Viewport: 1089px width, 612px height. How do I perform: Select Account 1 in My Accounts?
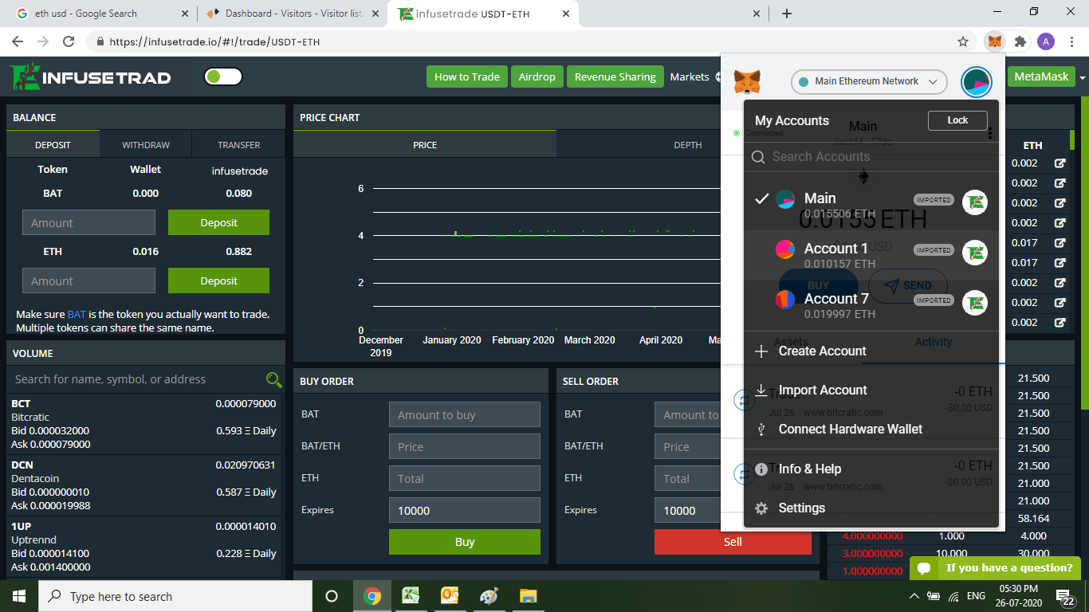click(x=871, y=256)
